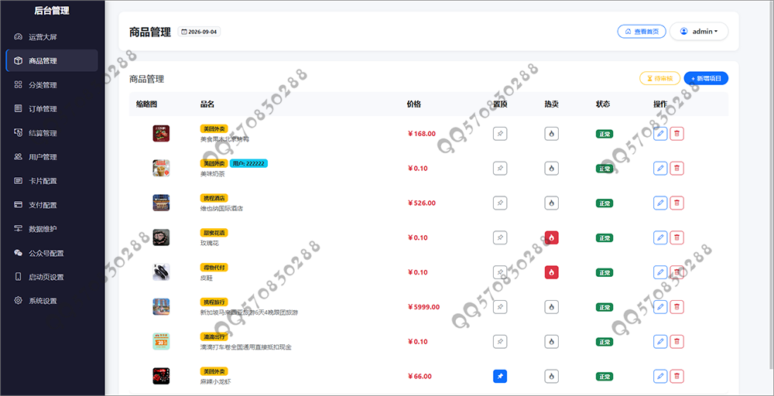Click the 启动页设置 phone icon

click(x=19, y=277)
